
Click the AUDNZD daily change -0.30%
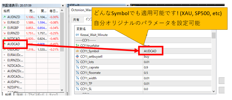point(54,17)
